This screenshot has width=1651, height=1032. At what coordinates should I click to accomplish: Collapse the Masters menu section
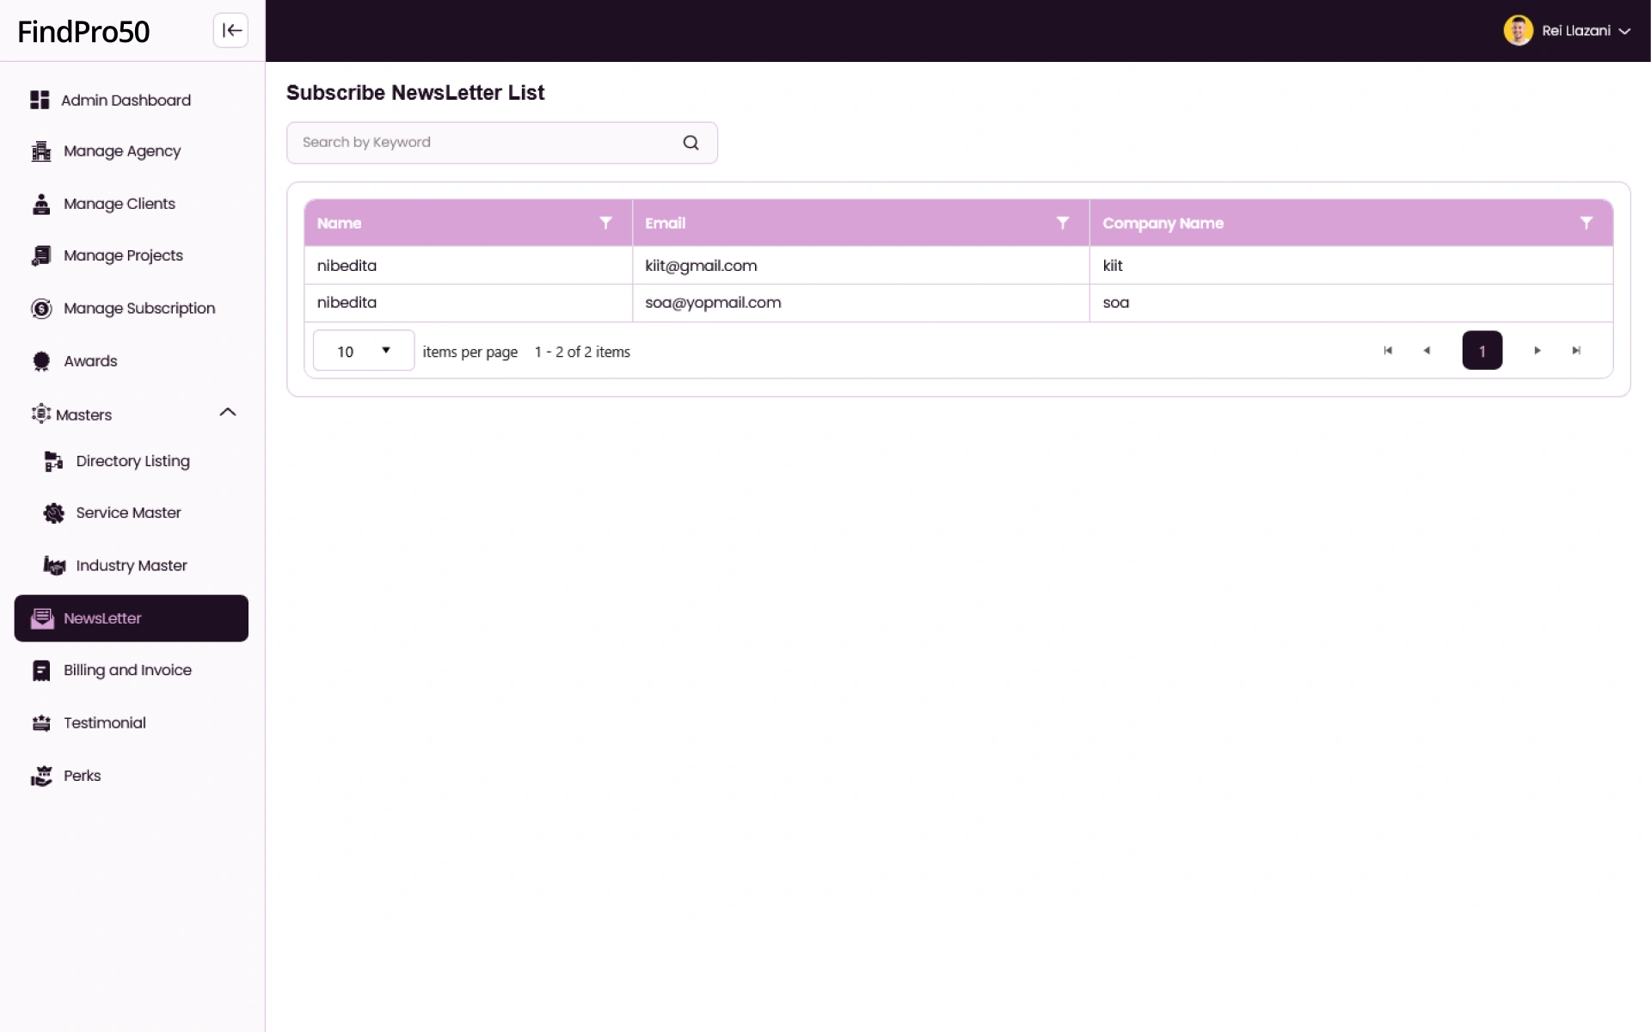[227, 414]
